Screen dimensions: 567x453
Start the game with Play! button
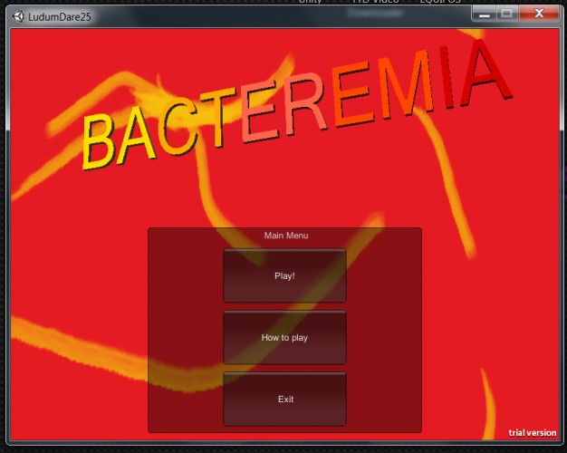pos(284,275)
